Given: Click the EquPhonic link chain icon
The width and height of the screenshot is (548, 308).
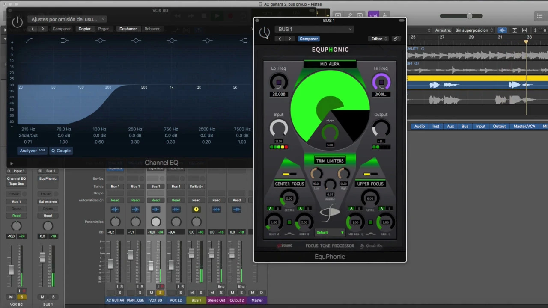Looking at the screenshot, I should [x=396, y=38].
